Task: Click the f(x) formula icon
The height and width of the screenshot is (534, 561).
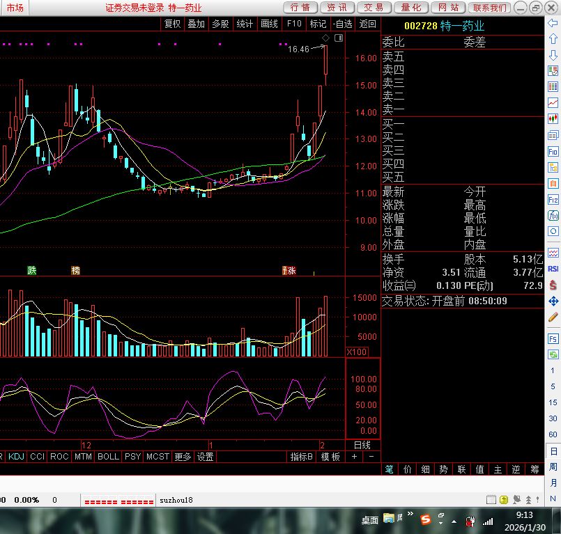Action: click(553, 215)
